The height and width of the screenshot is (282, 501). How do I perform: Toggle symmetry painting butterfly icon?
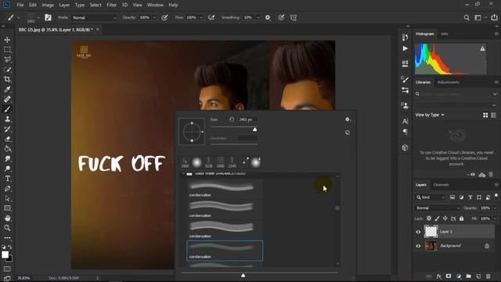(294, 17)
